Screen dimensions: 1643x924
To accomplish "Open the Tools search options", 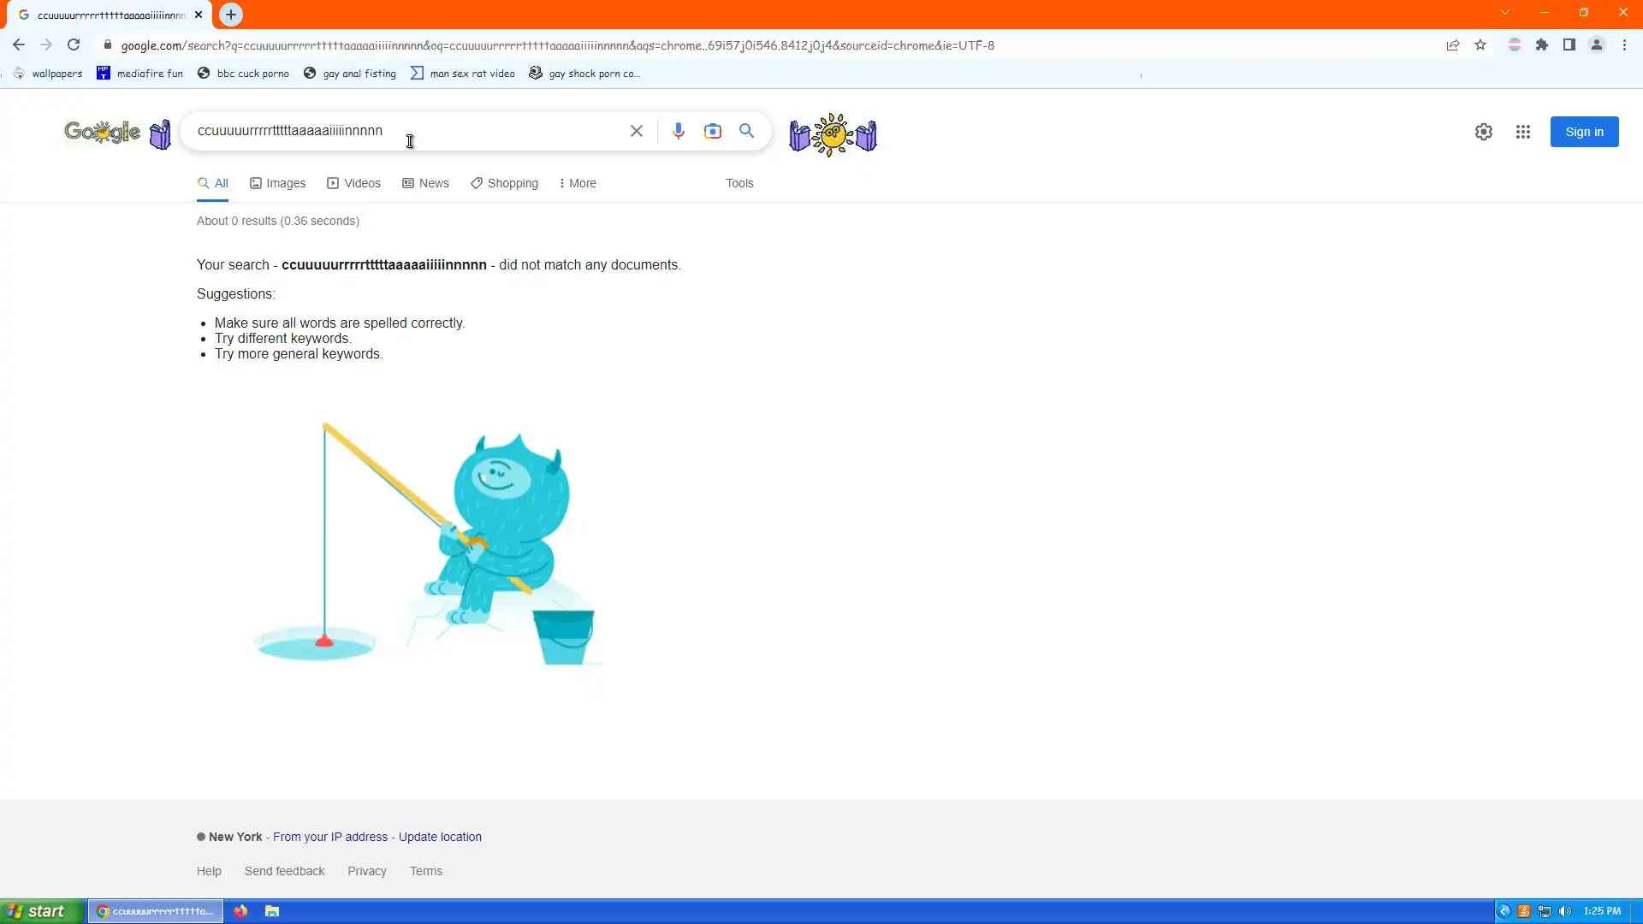I will [739, 183].
